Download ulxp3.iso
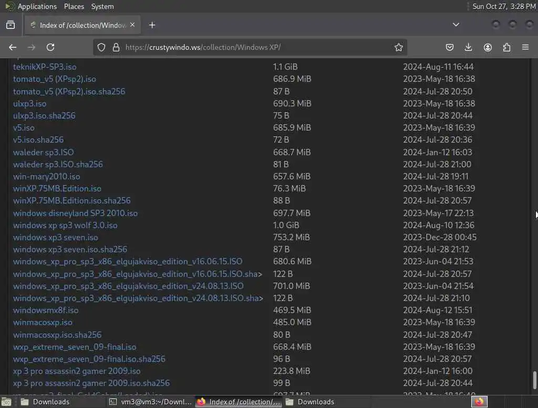The height and width of the screenshot is (408, 538). tap(29, 103)
